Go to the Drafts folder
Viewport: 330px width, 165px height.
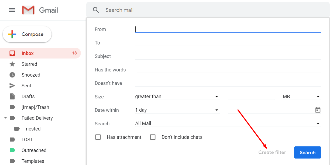(x=28, y=97)
